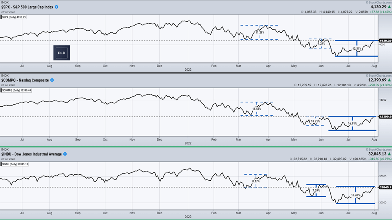Click the 16.58% rally label on the Nasdaq chart
Image resolution: width=392 pixels, height=220 pixels.
click(256, 109)
